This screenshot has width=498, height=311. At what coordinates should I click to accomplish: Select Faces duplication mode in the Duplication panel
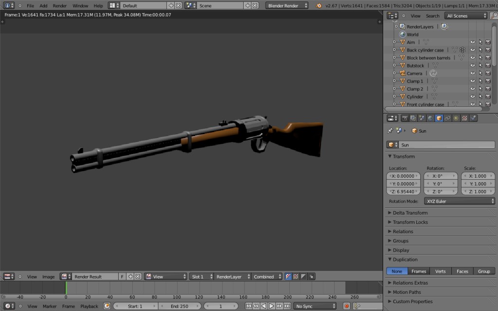pos(462,271)
